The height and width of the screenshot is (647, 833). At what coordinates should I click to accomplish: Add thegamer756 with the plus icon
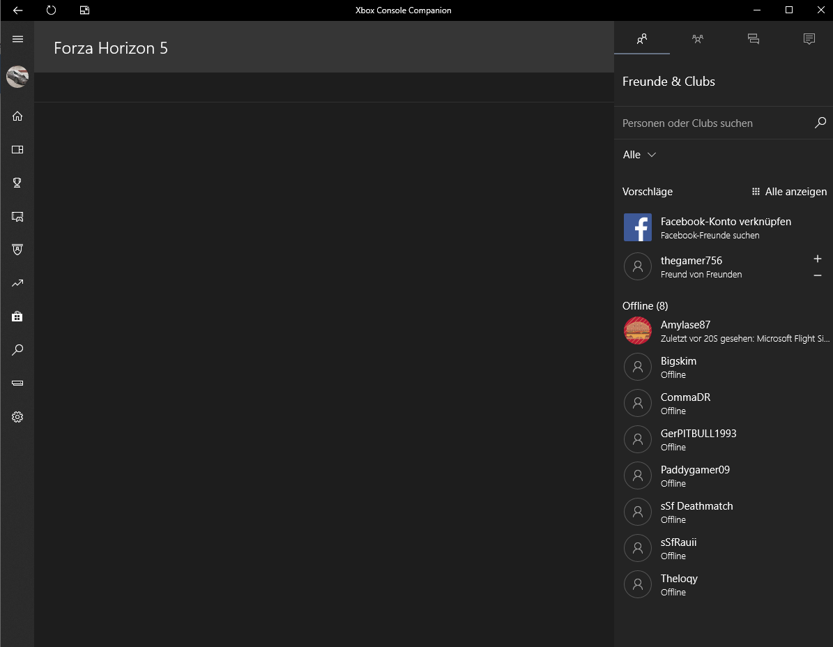pyautogui.click(x=818, y=259)
